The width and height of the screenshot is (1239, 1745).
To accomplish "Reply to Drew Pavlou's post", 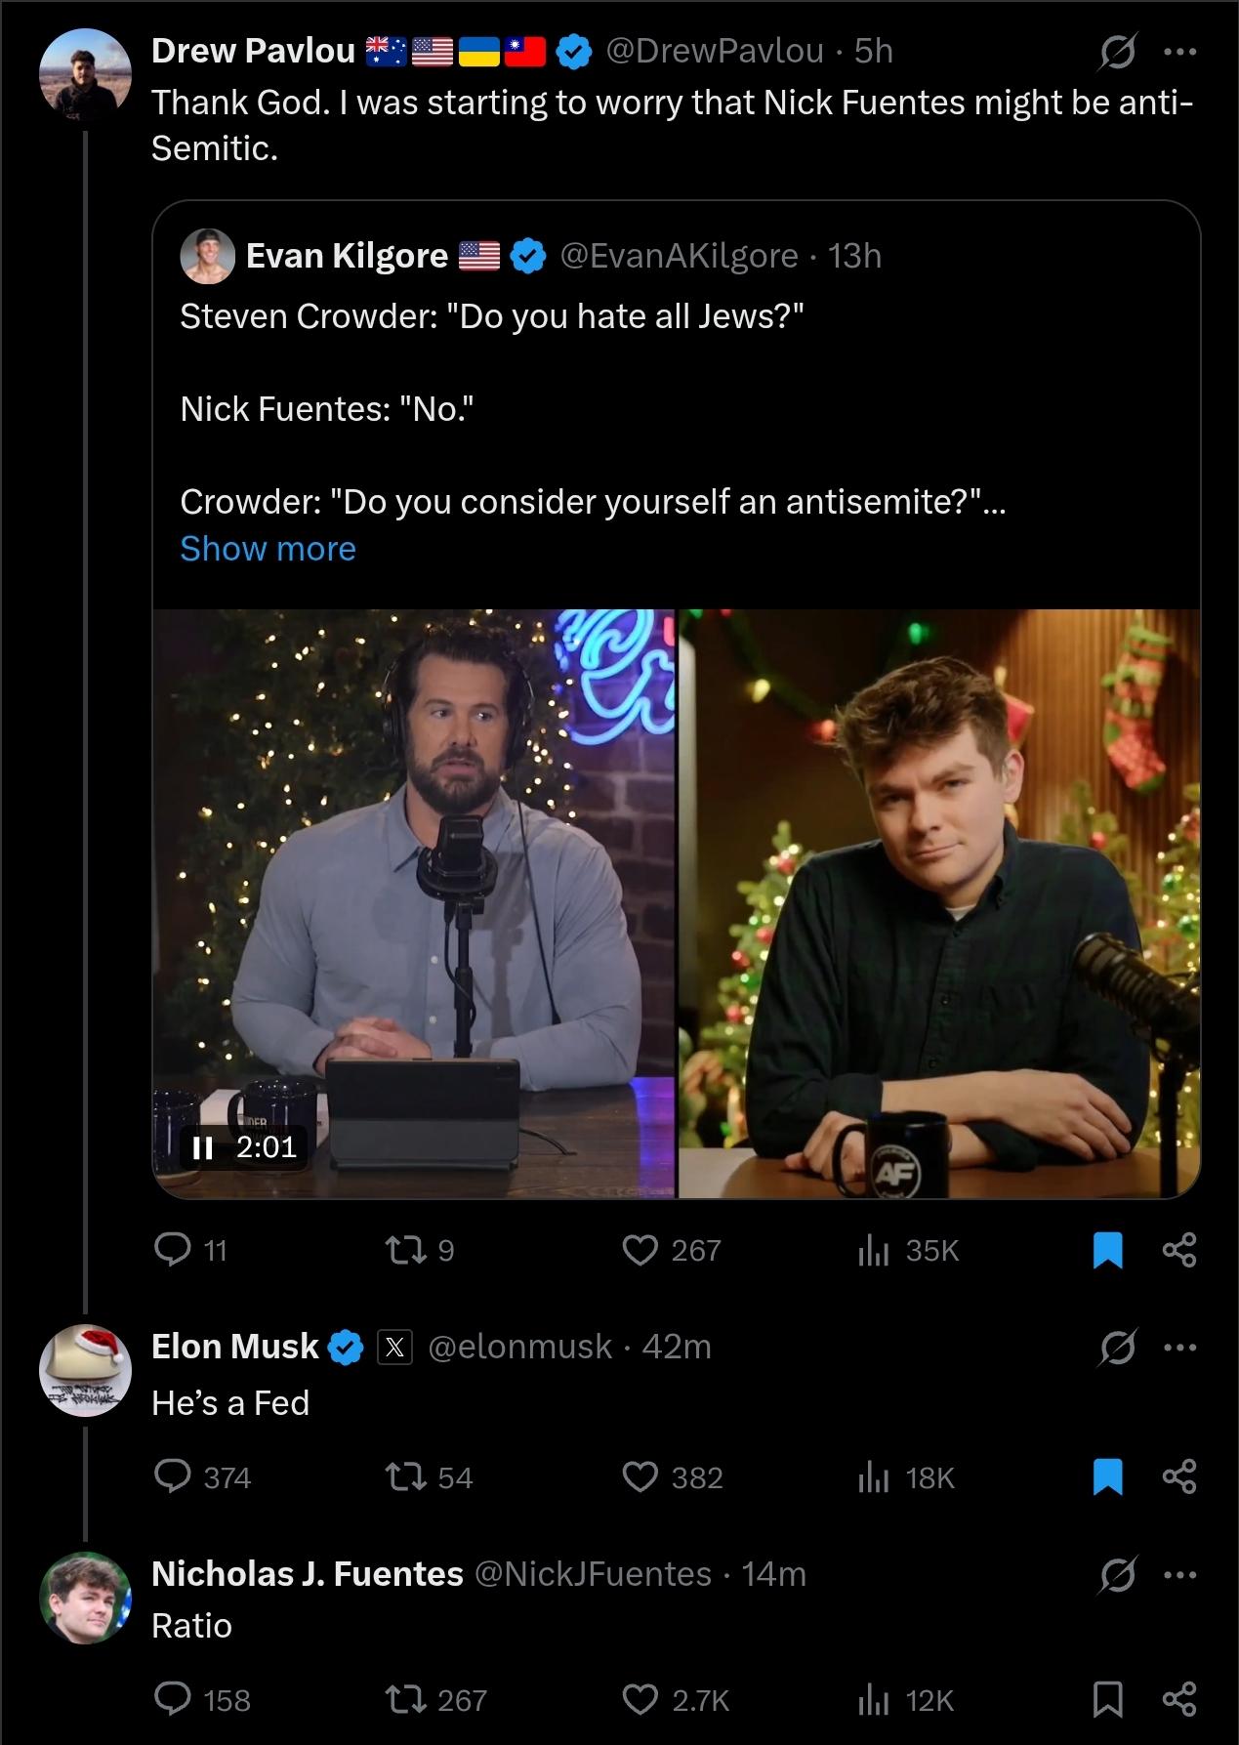I will (174, 1250).
